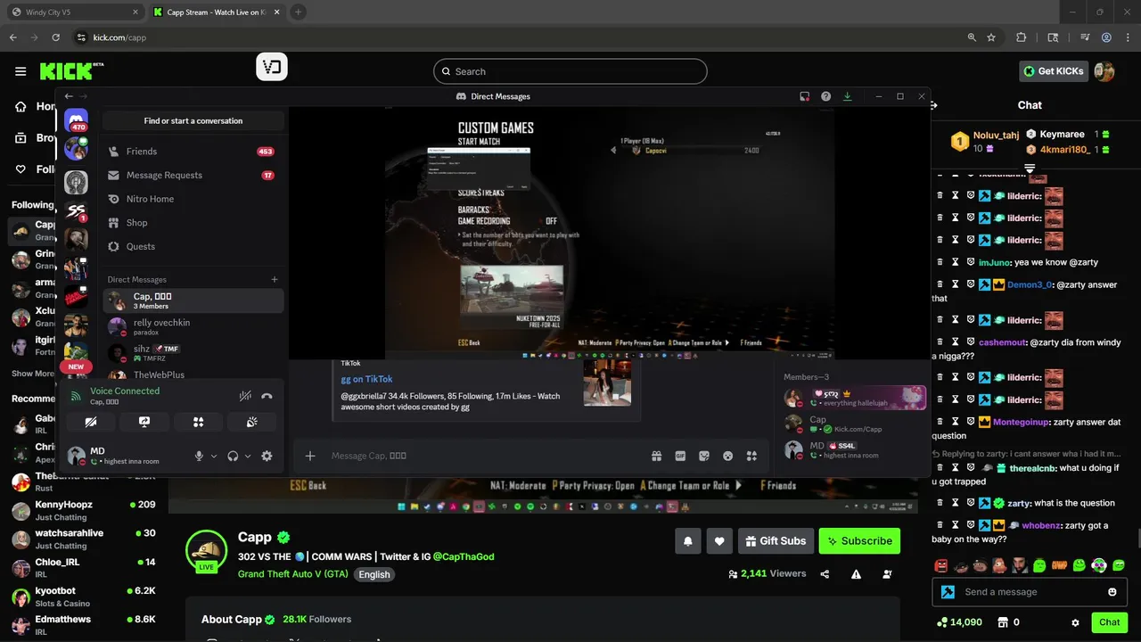The width and height of the screenshot is (1141, 642).
Task: Click the Subscribe button for Capp
Action: (859, 540)
